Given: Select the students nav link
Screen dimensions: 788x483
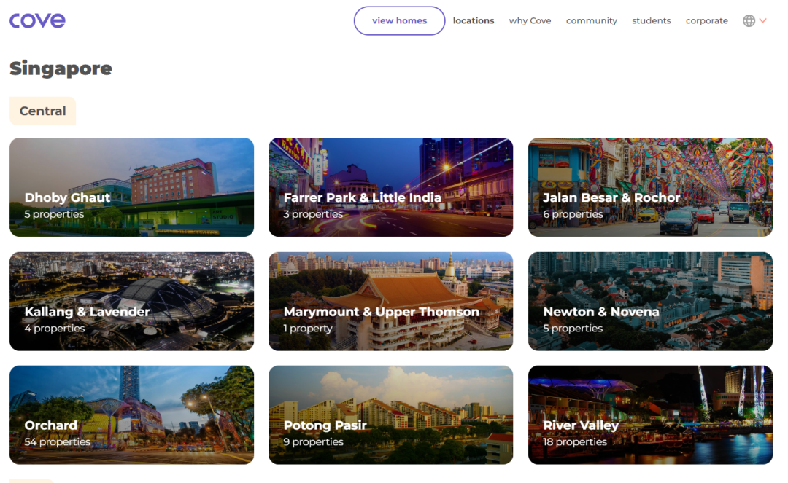Looking at the screenshot, I should 651,21.
